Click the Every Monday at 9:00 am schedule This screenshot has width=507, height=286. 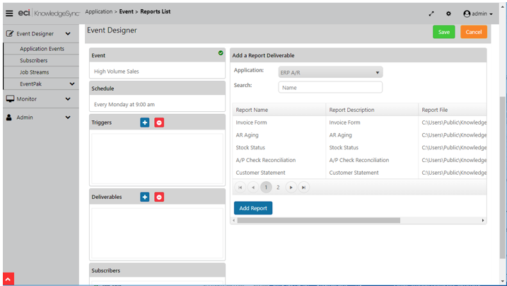[x=124, y=105]
